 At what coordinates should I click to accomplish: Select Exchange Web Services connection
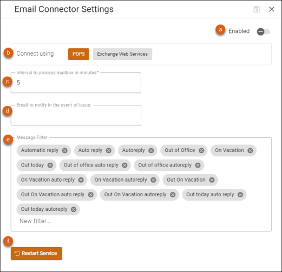click(122, 54)
